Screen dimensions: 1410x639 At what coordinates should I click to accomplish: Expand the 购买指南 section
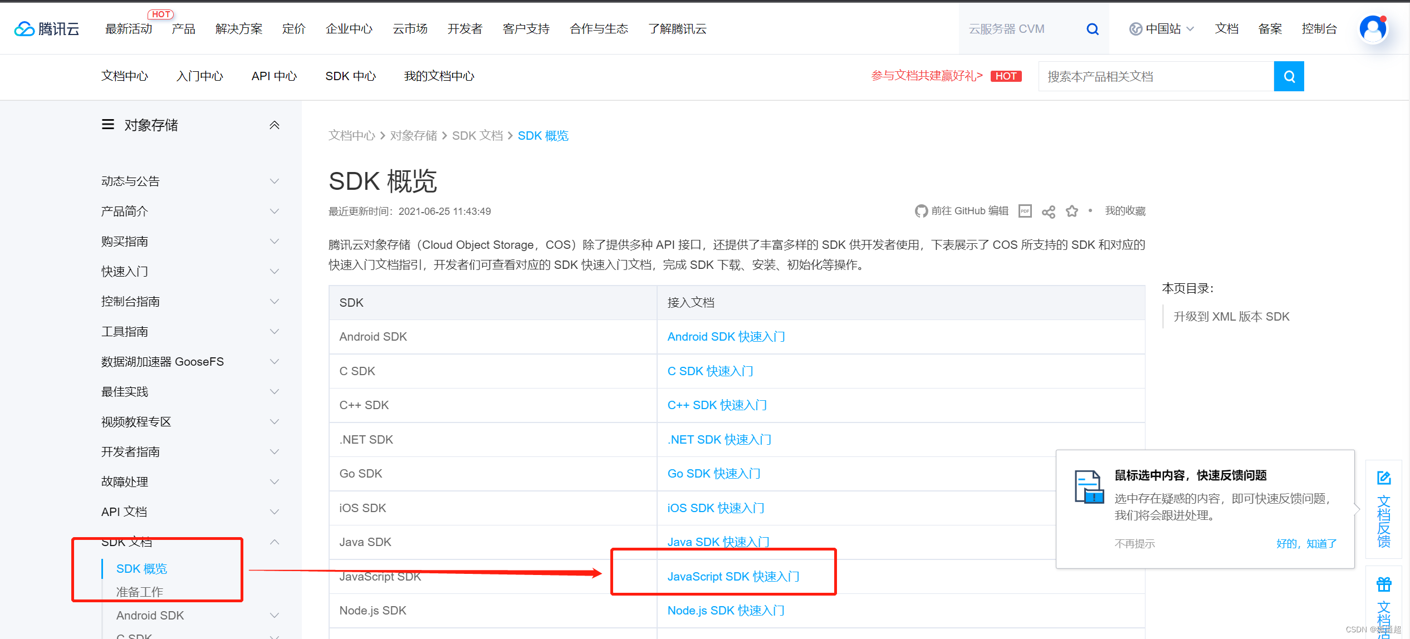[x=275, y=241]
